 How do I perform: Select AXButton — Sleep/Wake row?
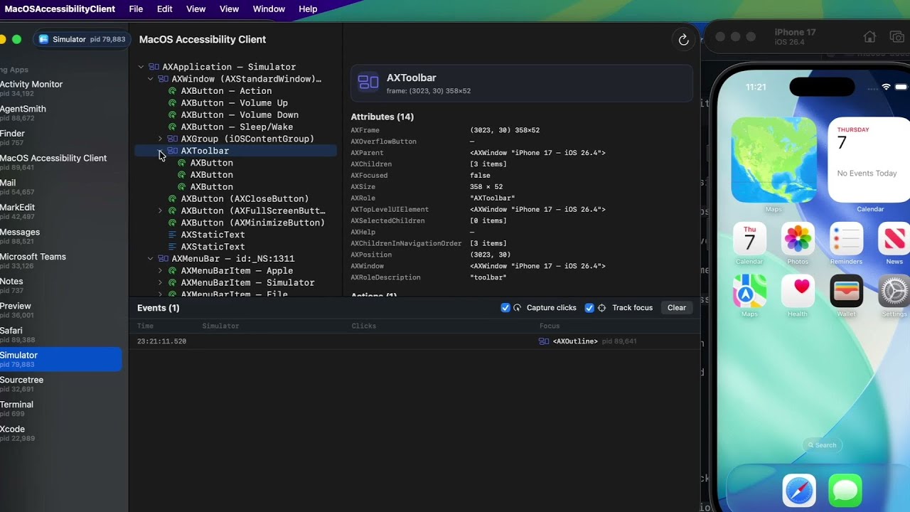tap(235, 127)
